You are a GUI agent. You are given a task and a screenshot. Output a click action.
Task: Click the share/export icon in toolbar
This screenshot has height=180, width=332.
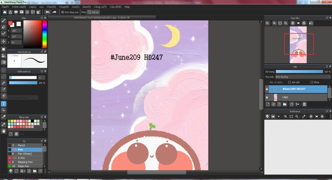click(x=10, y=12)
